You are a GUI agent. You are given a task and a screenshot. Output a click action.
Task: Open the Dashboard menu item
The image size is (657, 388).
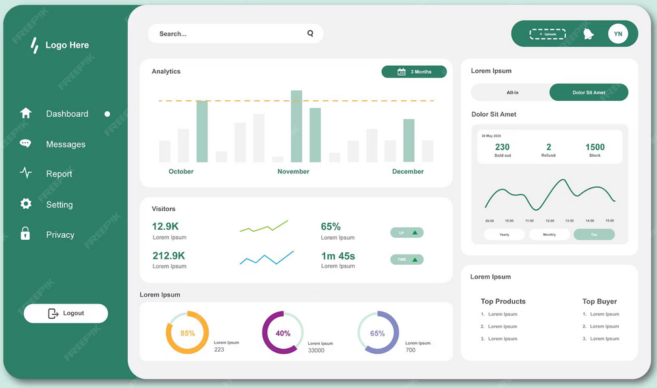(66, 114)
